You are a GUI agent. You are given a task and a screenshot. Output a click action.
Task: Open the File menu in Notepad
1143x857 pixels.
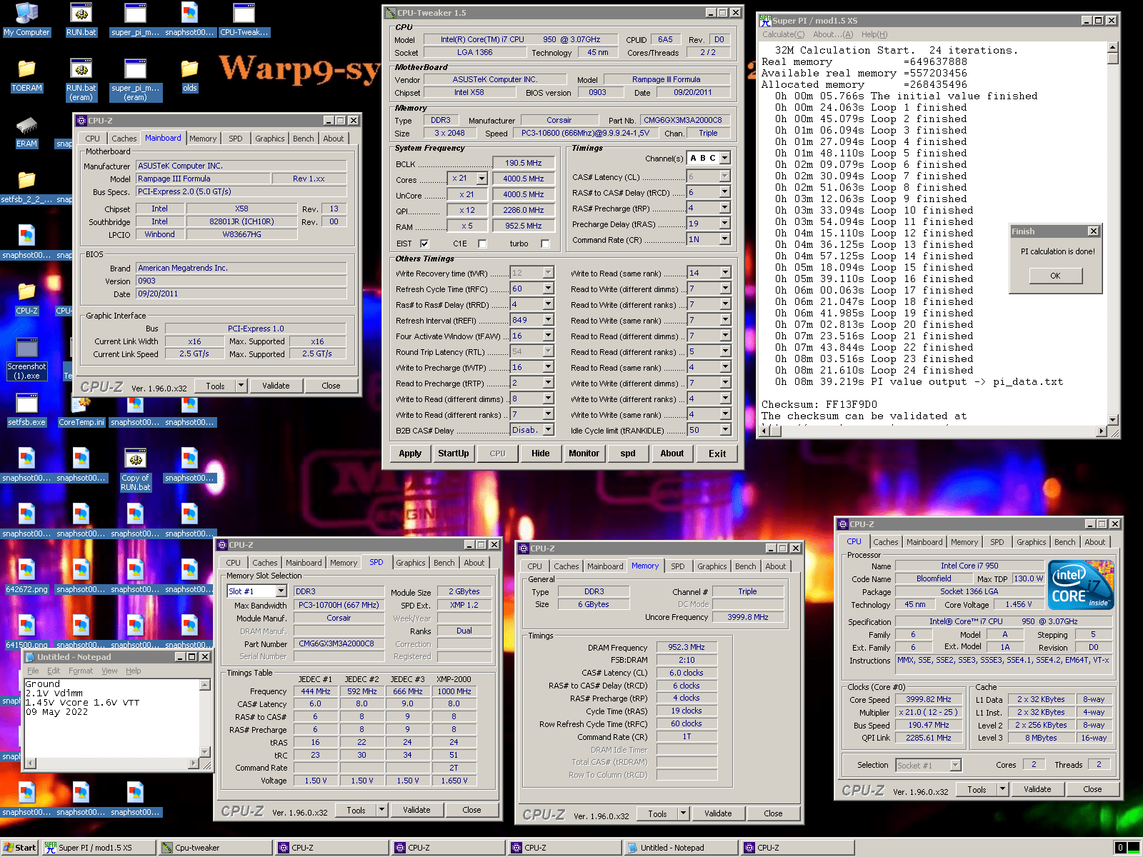pos(33,671)
